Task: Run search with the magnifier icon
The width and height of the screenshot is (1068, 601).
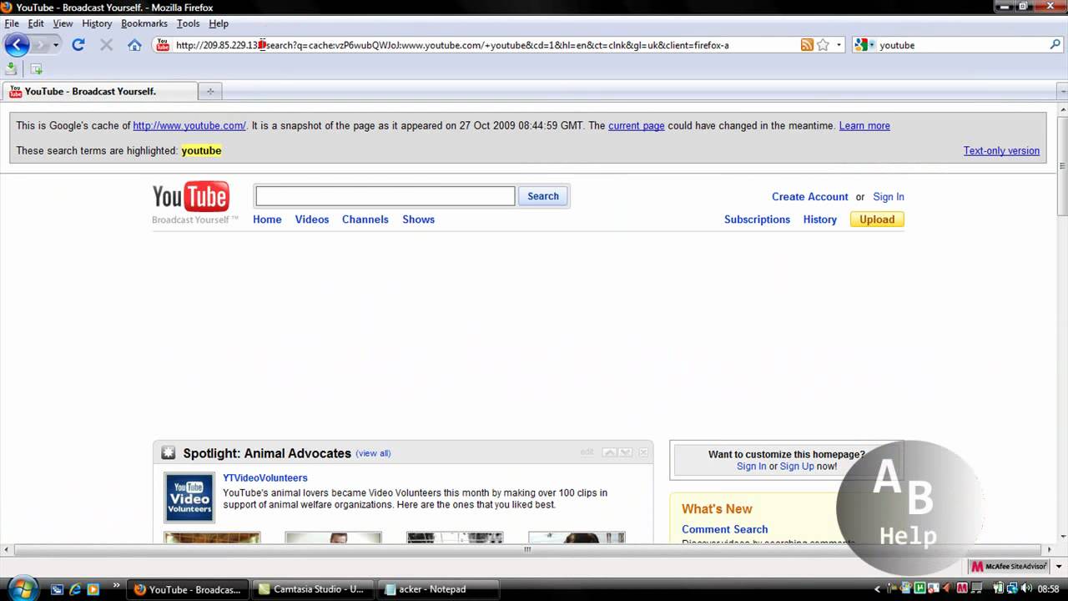Action: 1055,45
